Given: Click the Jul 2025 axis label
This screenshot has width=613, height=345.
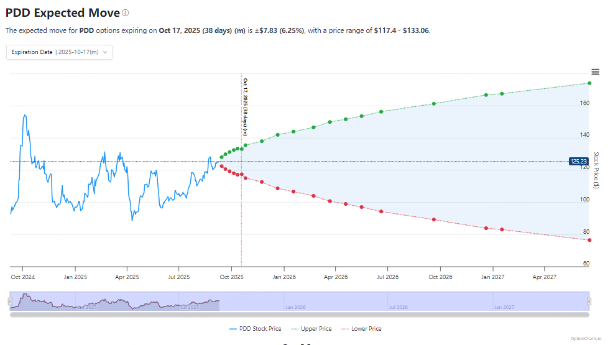Looking at the screenshot, I should pyautogui.click(x=178, y=277).
